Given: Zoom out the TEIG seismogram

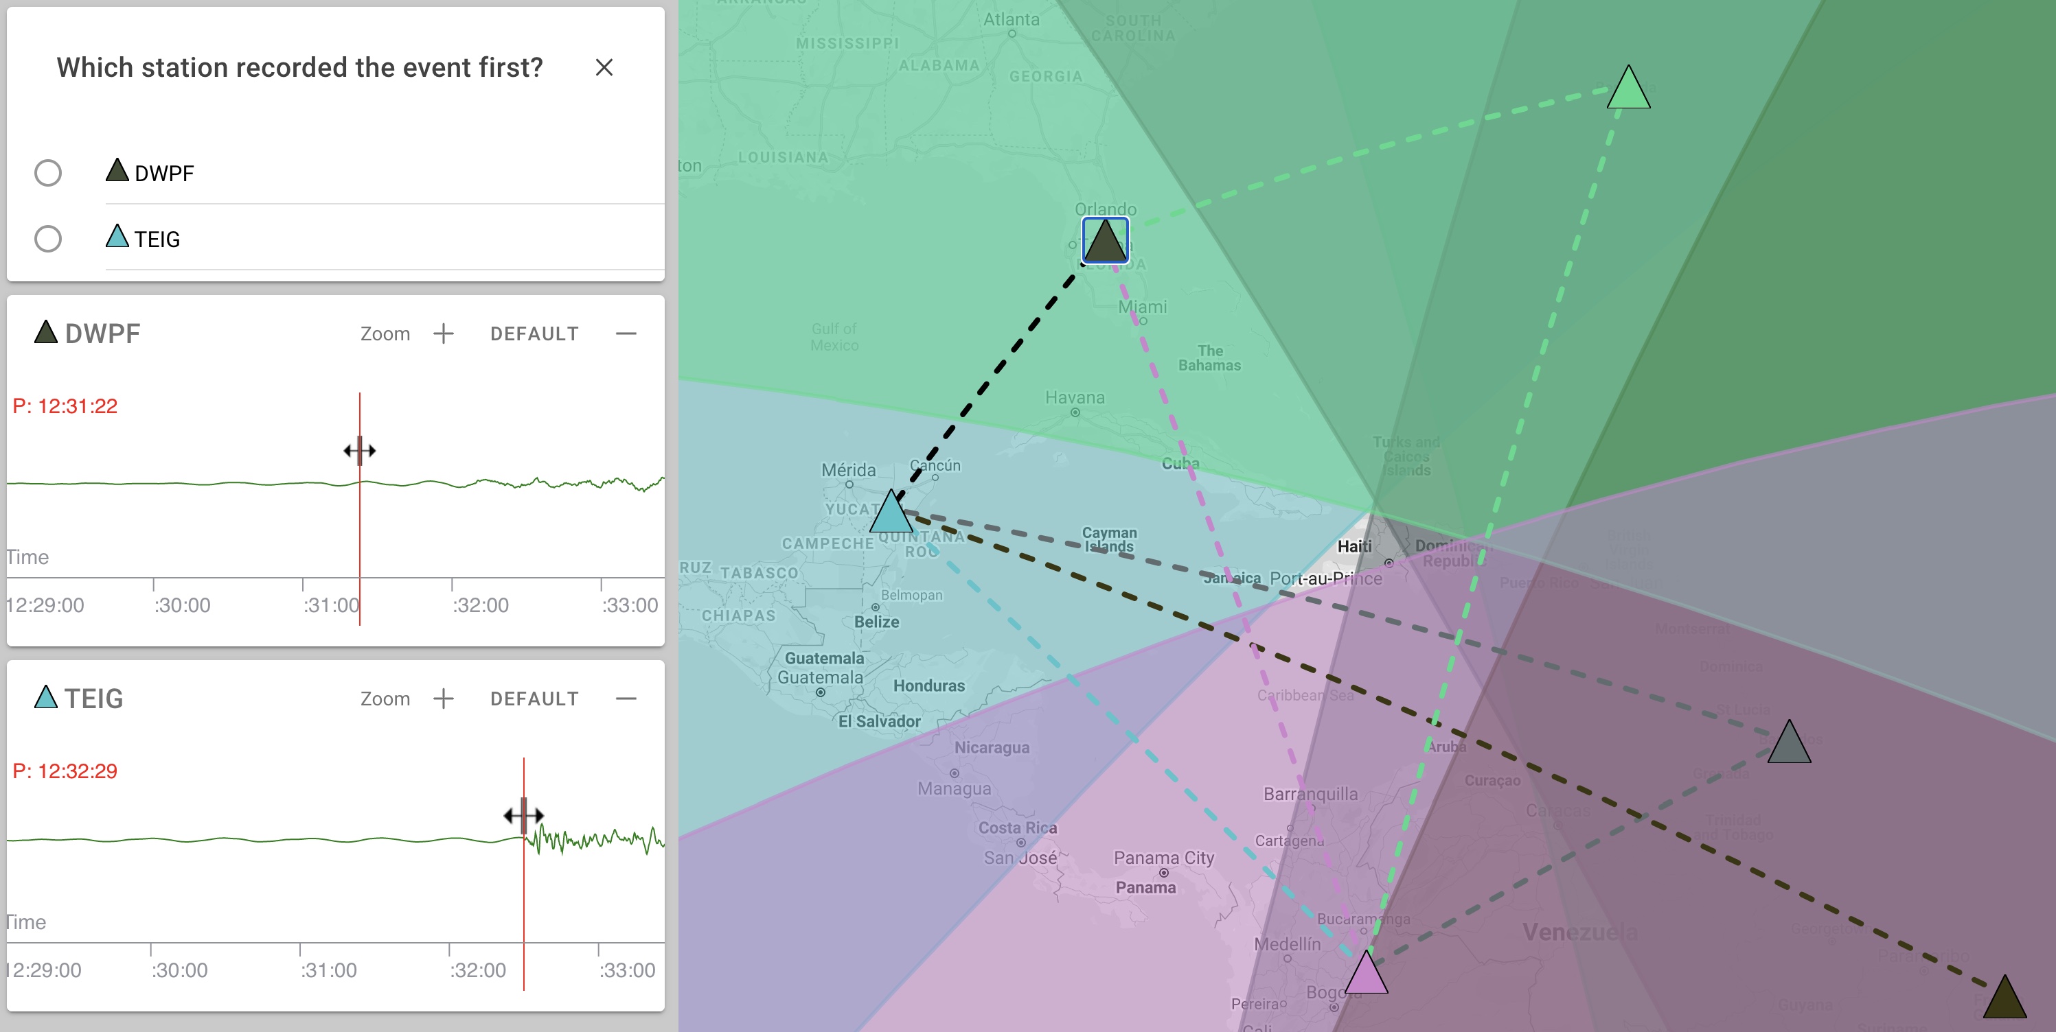Looking at the screenshot, I should (626, 699).
